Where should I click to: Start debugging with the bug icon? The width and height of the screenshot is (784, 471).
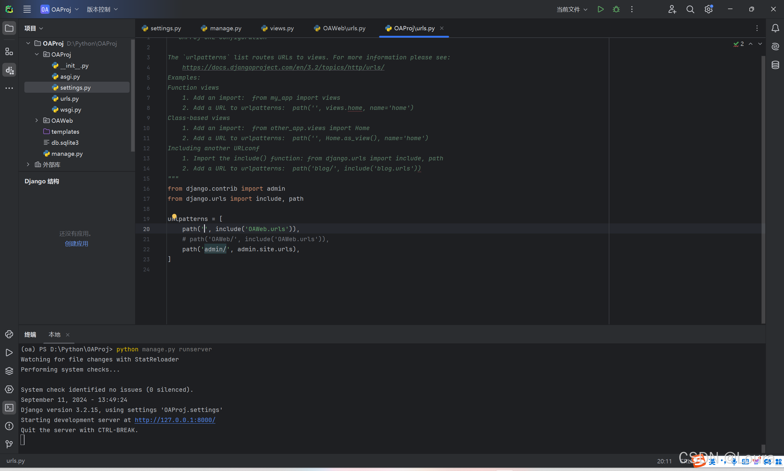tap(616, 9)
